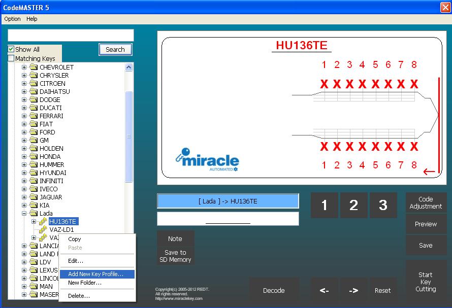Click the Decode button
This screenshot has height=308, width=452.
tap(274, 290)
